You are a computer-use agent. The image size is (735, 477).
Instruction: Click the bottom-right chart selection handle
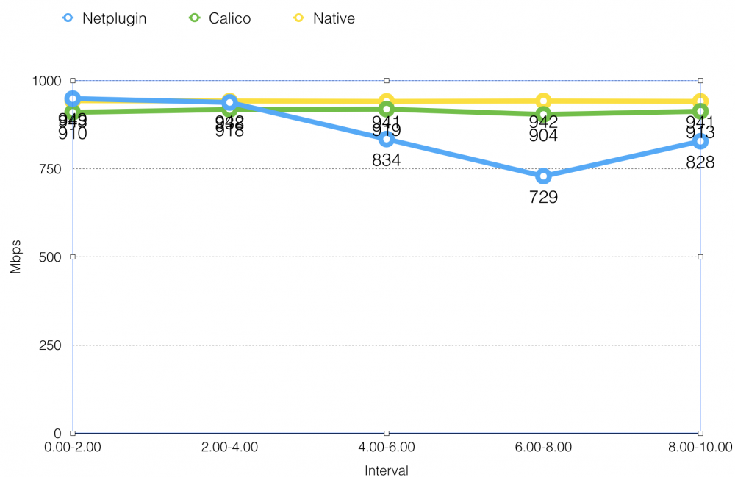coord(700,433)
